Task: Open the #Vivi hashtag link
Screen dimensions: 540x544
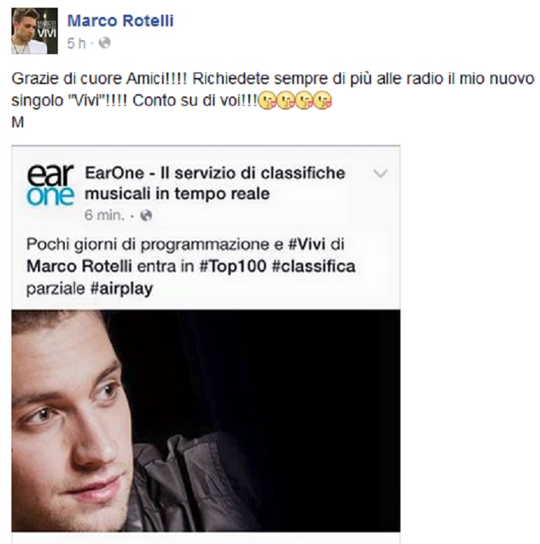Action: pos(307,245)
